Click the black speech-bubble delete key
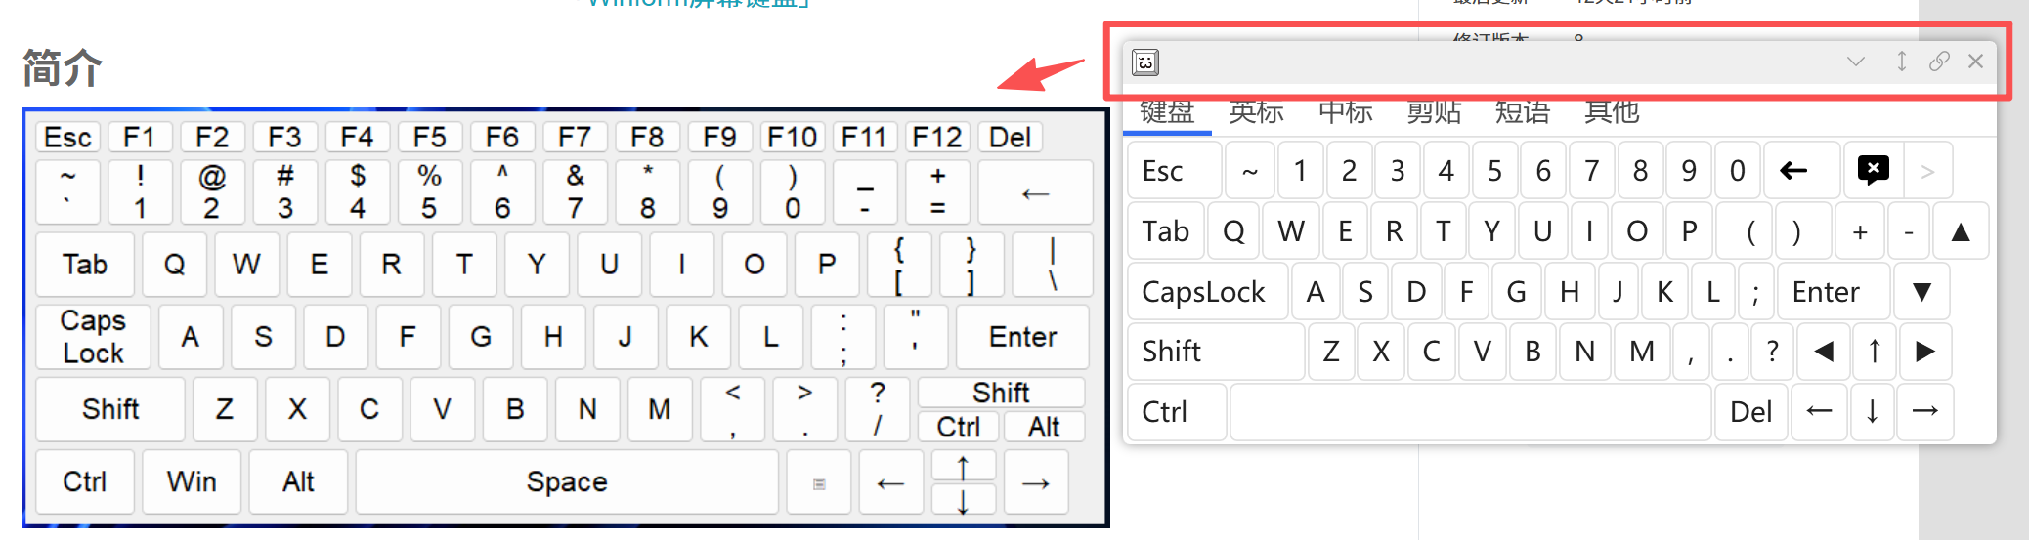 [1873, 171]
